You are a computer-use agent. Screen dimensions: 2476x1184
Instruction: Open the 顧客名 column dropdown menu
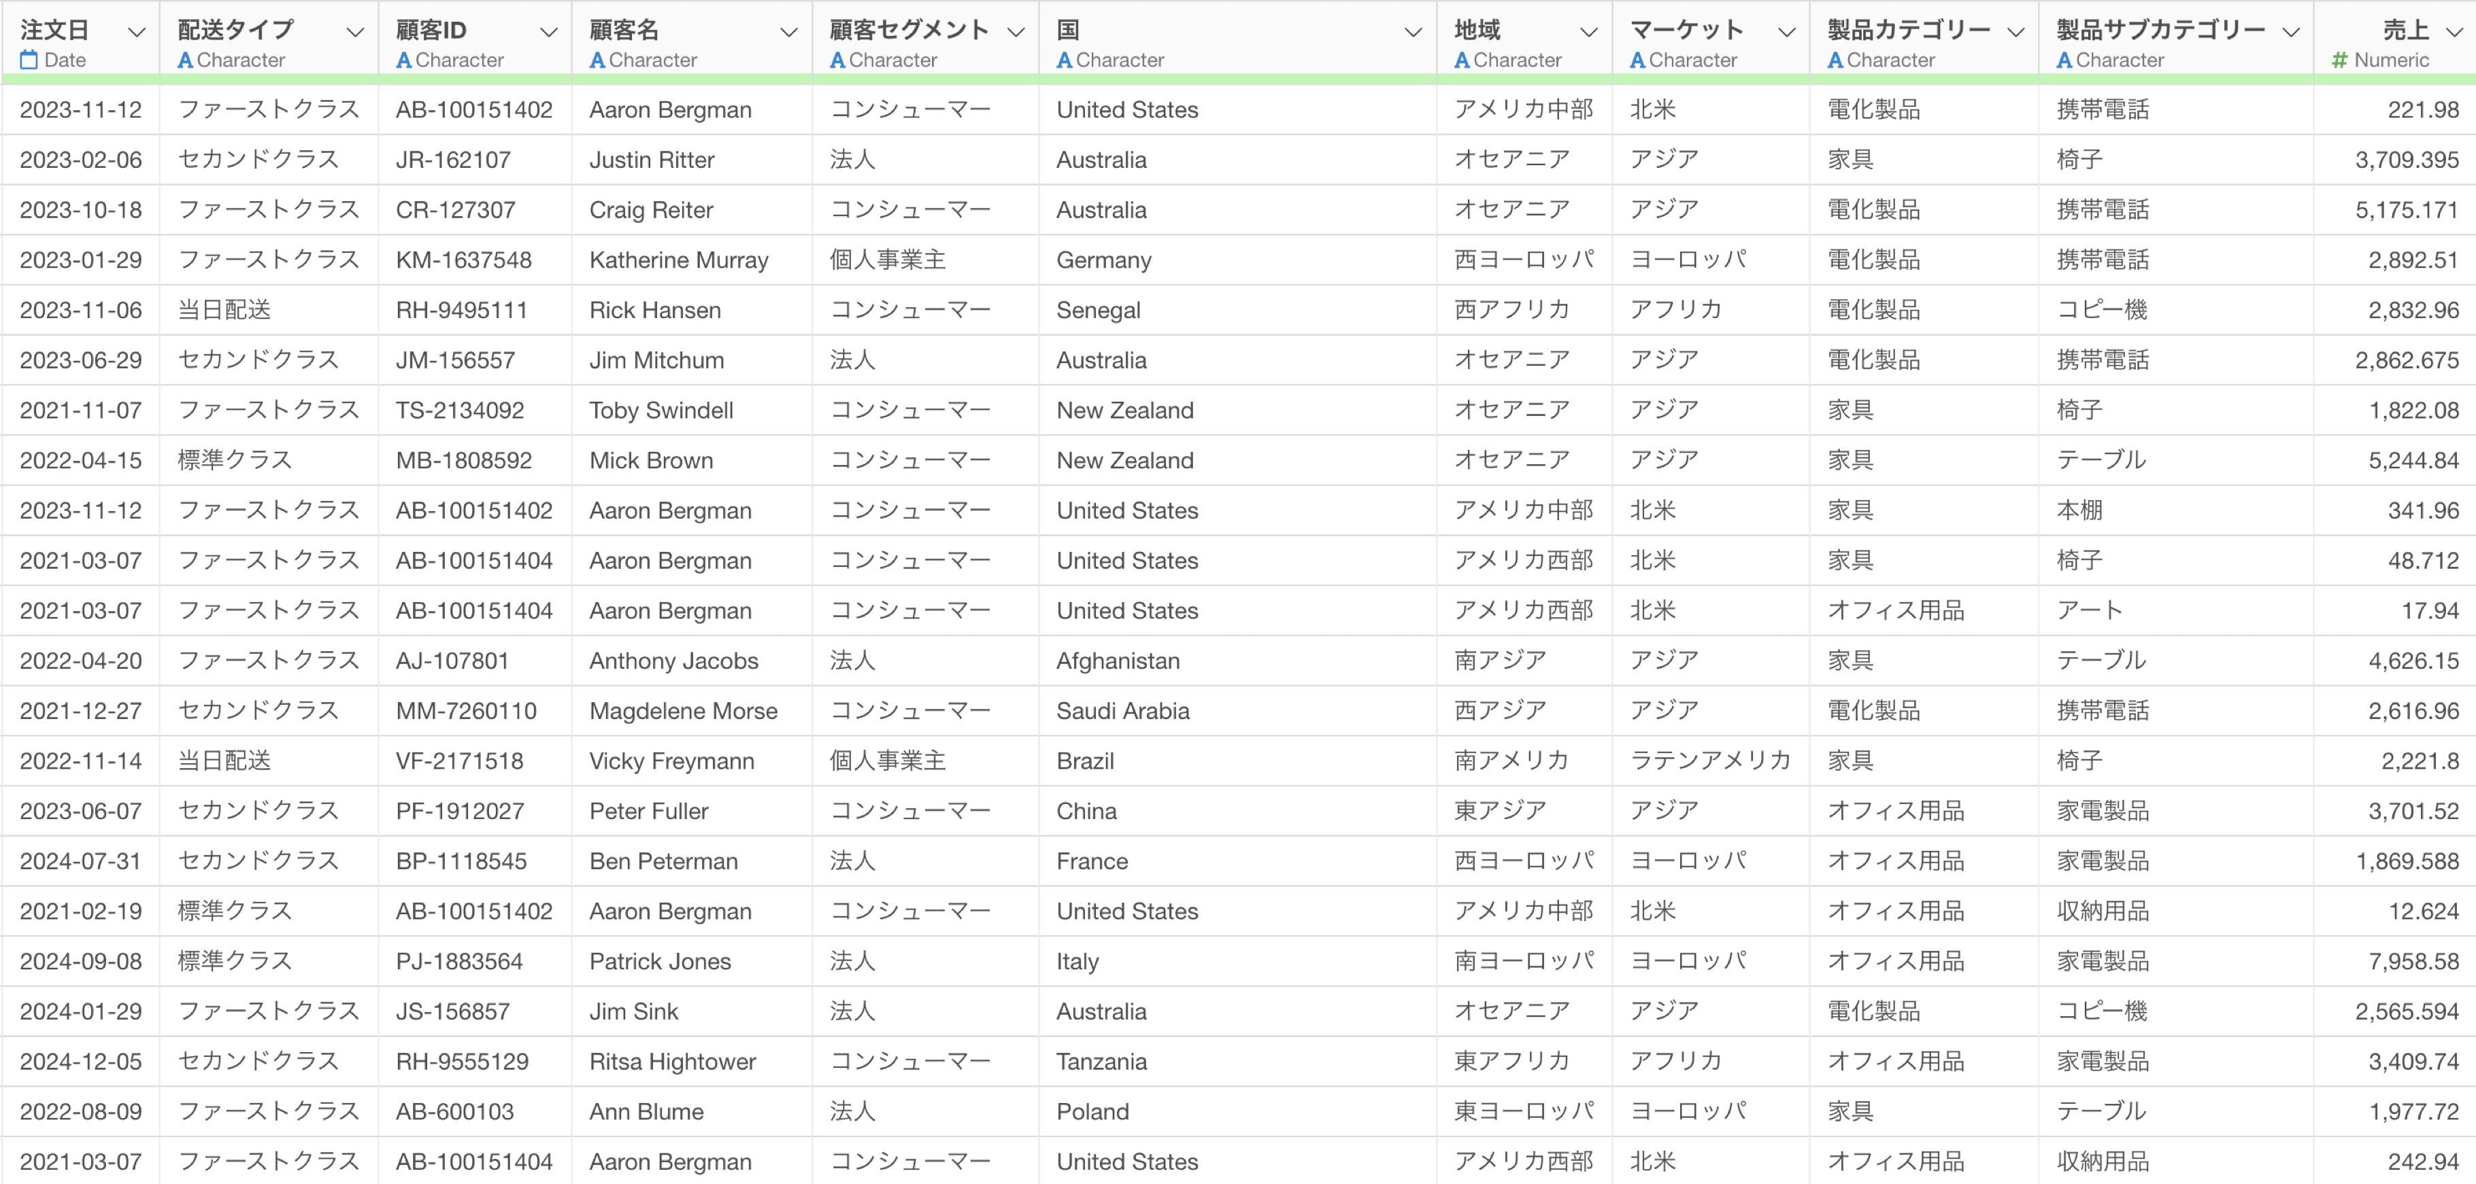tap(789, 32)
